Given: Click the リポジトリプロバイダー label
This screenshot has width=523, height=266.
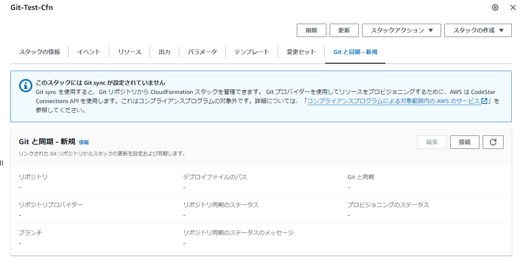Looking at the screenshot, I should pyautogui.click(x=51, y=205).
